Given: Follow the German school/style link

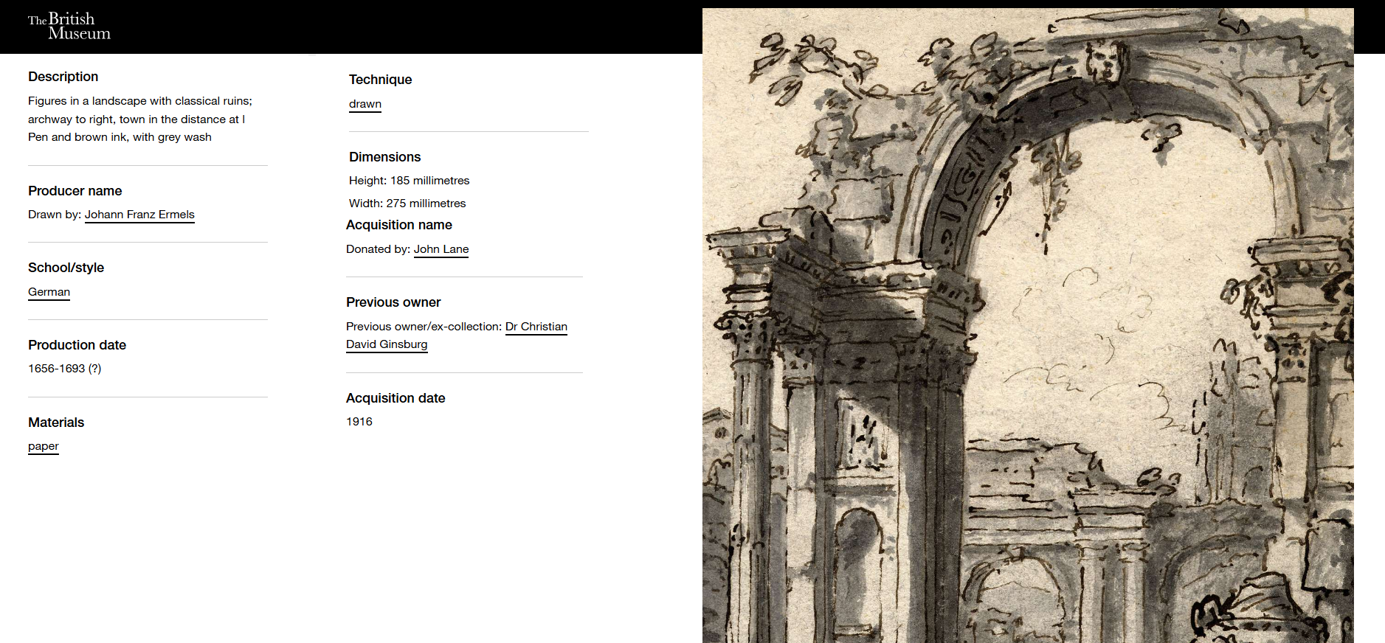Looking at the screenshot, I should tap(49, 292).
